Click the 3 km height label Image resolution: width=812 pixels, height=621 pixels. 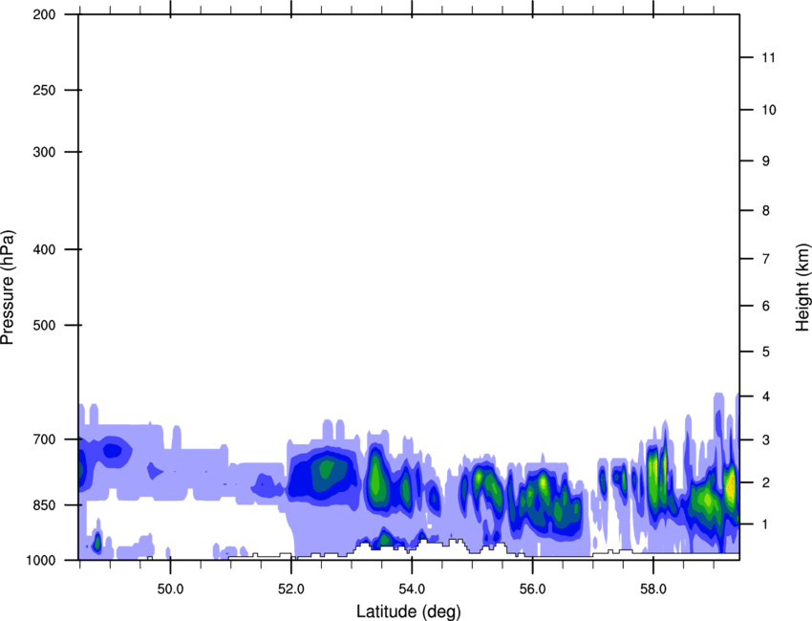766,440
